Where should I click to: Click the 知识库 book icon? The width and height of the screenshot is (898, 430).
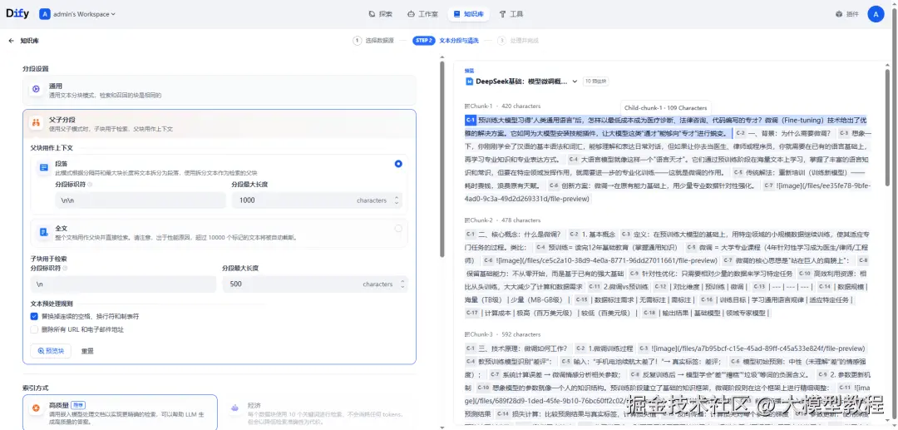pyautogui.click(x=456, y=14)
